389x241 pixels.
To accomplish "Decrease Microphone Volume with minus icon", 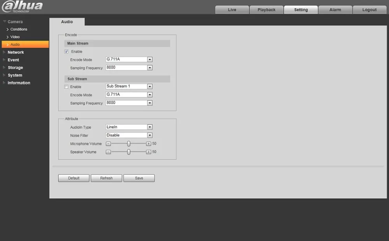I will click(x=109, y=144).
